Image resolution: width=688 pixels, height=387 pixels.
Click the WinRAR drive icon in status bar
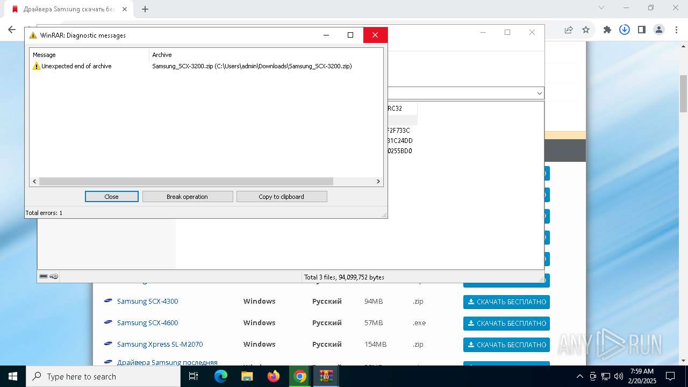(44, 277)
